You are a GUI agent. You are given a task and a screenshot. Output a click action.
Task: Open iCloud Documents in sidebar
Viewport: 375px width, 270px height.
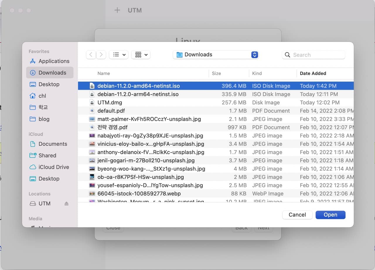pyautogui.click(x=50, y=144)
